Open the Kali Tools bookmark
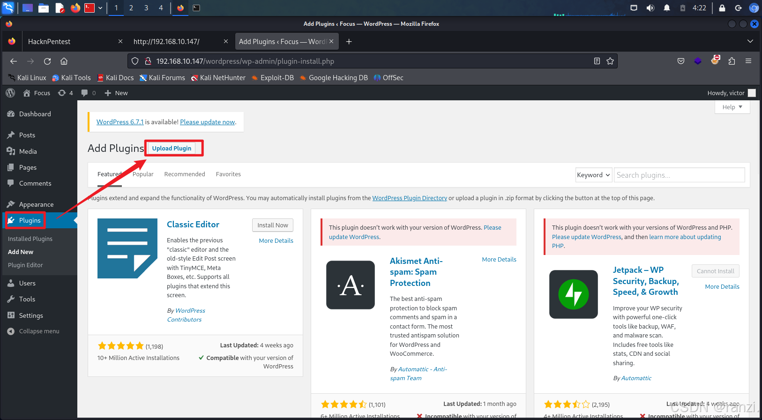Image resolution: width=762 pixels, height=420 pixels. click(71, 78)
